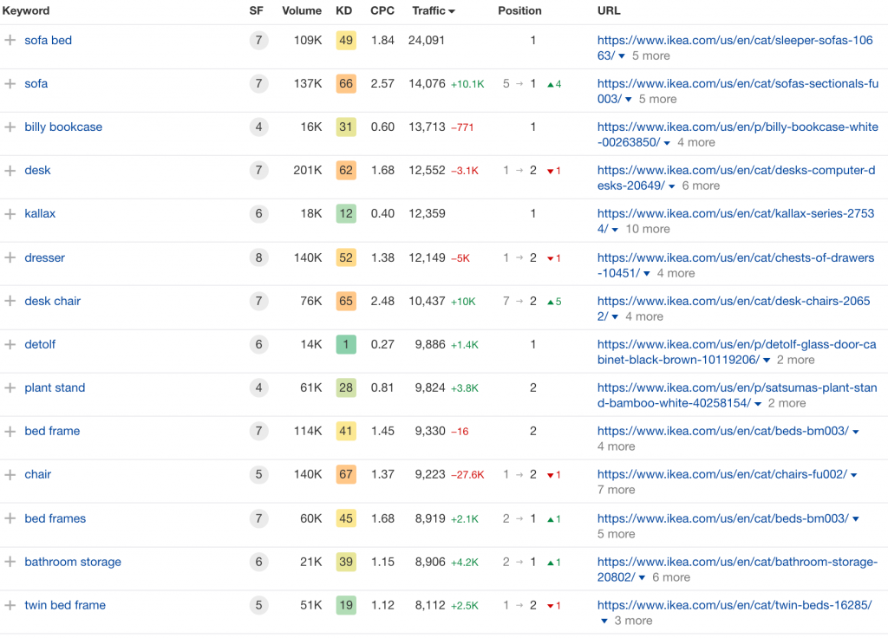Expand the plus icon for sofa keyword
Viewport: 888px width, 638px height.
tap(10, 84)
